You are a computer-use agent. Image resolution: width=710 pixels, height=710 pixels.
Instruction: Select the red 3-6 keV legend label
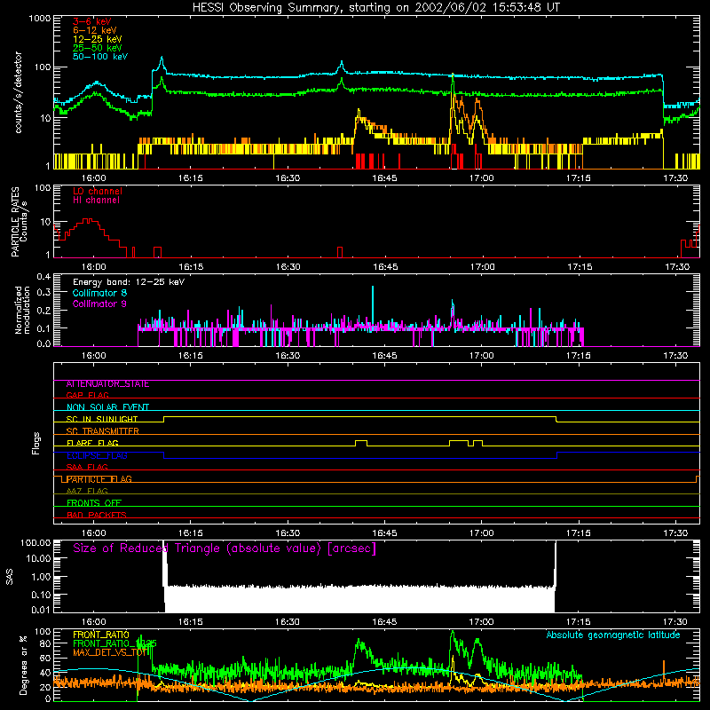pyautogui.click(x=91, y=21)
